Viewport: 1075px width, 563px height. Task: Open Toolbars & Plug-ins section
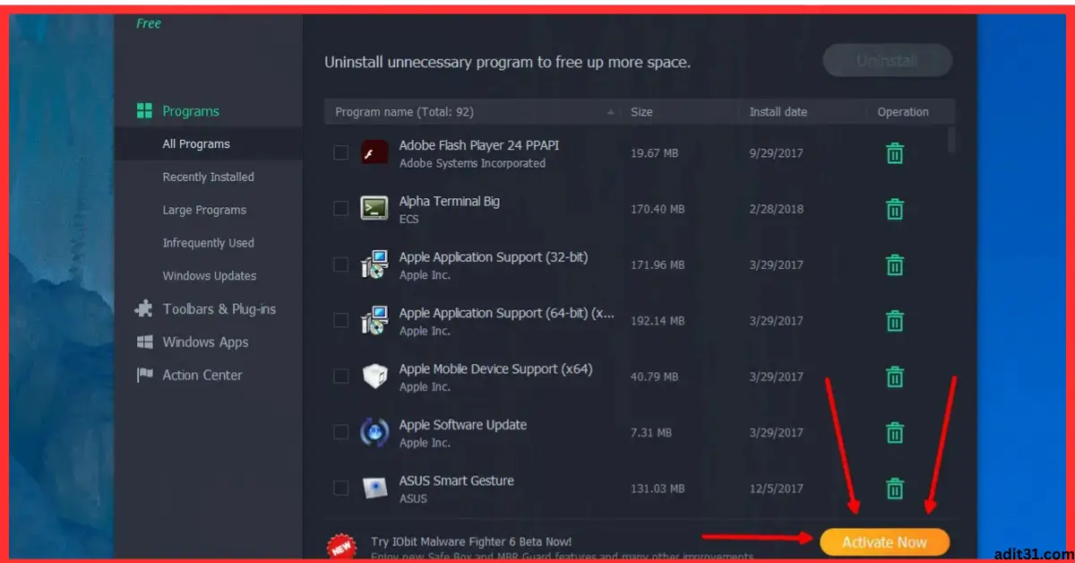tap(219, 308)
